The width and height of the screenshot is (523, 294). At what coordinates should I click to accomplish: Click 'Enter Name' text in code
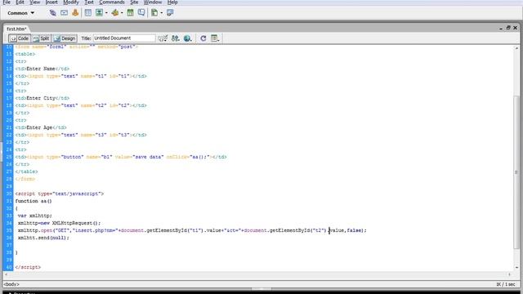41,69
